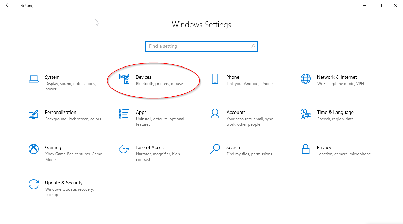Close the Settings window
Image resolution: width=403 pixels, height=224 pixels.
pyautogui.click(x=395, y=5)
